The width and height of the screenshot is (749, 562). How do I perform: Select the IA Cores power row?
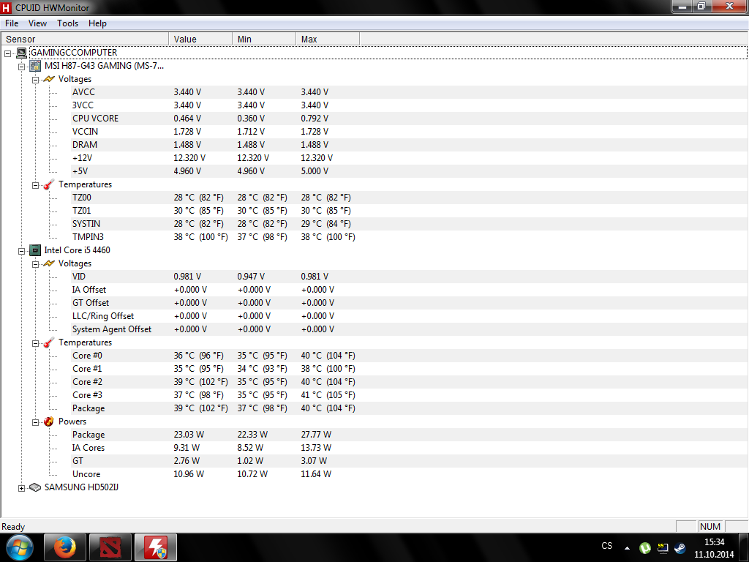click(410, 448)
